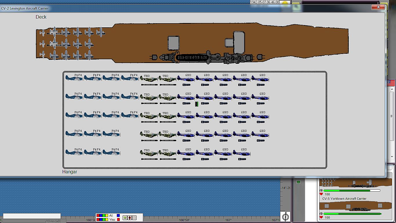The width and height of the screenshot is (396, 223).
Task: Click the green monitor icon on sidebar
Action: click(x=299, y=182)
